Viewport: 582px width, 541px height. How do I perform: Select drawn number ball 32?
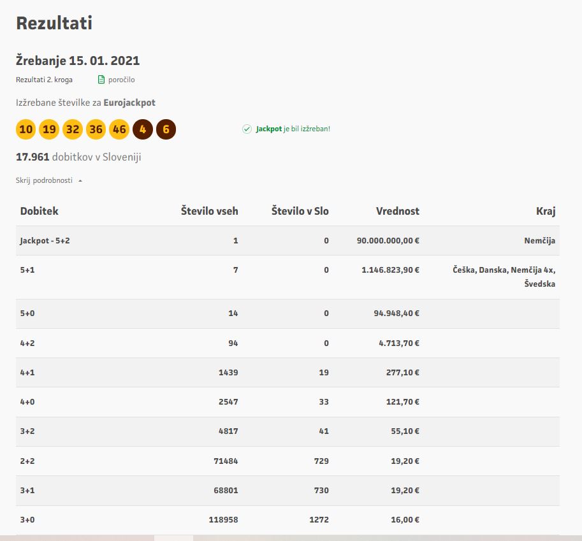tap(73, 129)
